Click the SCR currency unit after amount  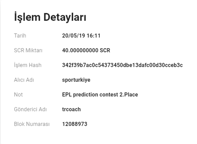(x=105, y=50)
